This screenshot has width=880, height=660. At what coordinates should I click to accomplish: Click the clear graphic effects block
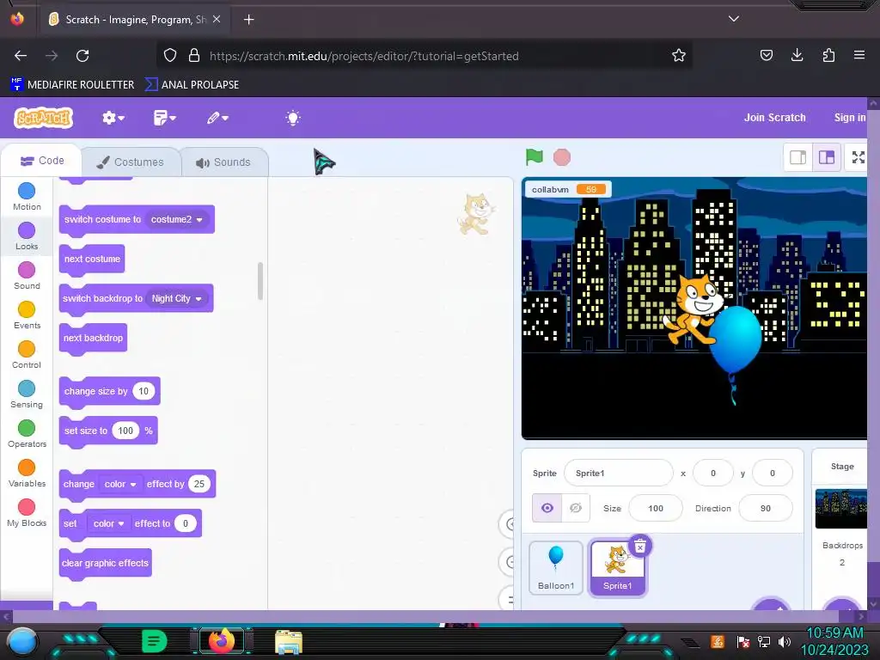105,564
